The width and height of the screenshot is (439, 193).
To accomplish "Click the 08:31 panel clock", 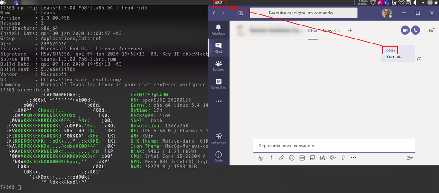I will 219,3.
